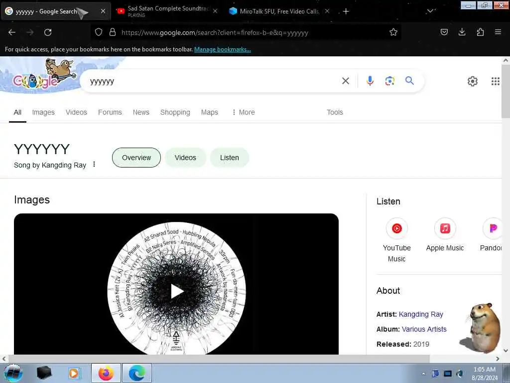Open network icon in system tray

448,374
